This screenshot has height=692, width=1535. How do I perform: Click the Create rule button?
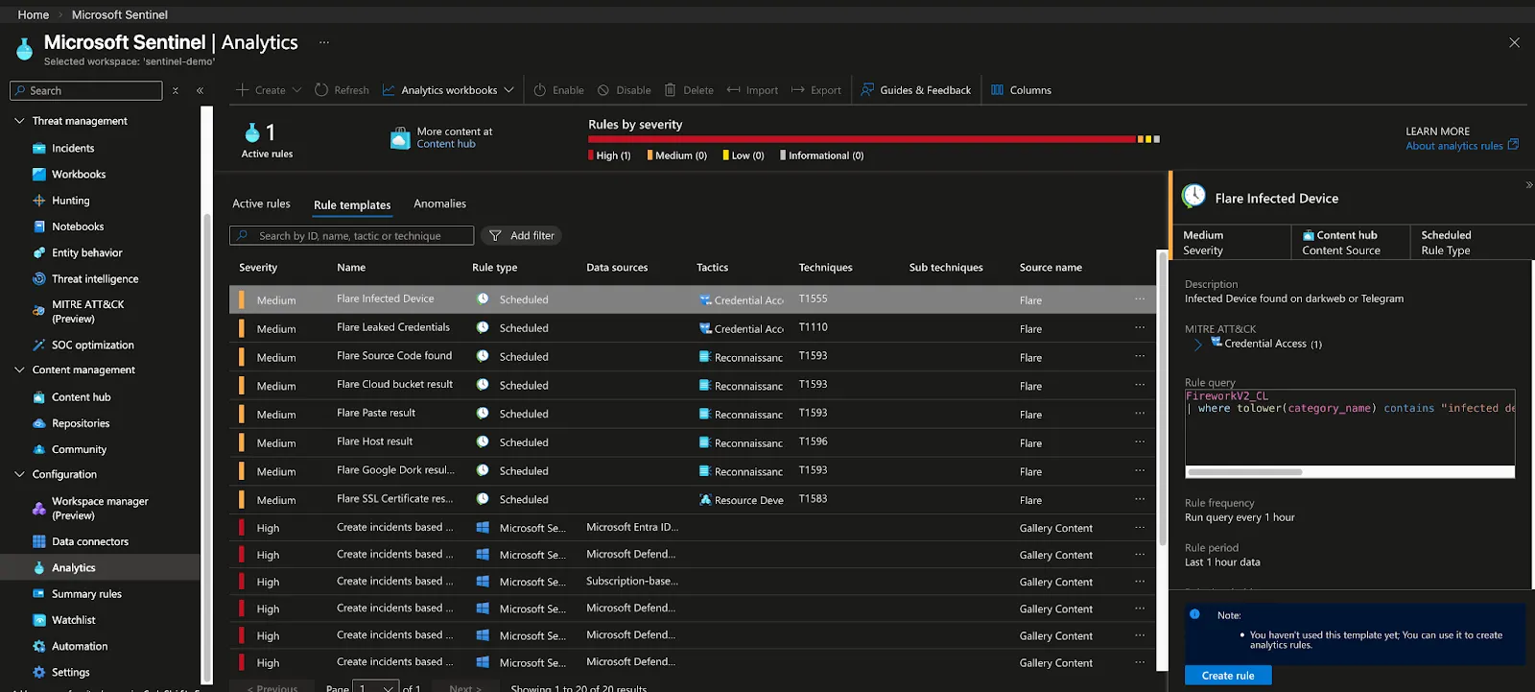pyautogui.click(x=1228, y=676)
